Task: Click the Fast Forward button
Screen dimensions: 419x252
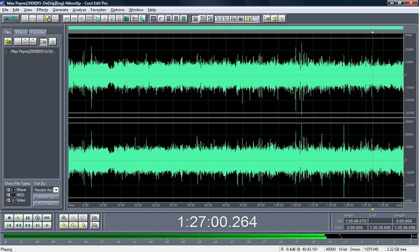Action: click(x=28, y=226)
